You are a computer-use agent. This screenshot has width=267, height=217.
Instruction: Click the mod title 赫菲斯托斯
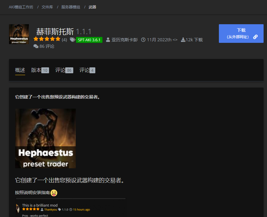click(55, 32)
